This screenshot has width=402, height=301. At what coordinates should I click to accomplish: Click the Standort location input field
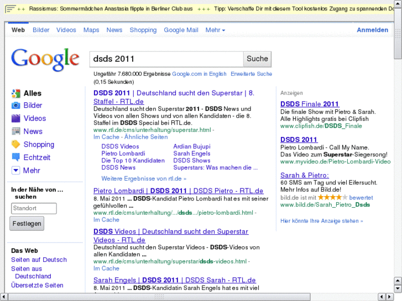34,208
